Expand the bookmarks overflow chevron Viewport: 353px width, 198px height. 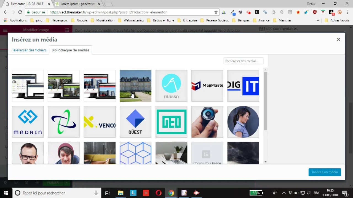pos(318,20)
